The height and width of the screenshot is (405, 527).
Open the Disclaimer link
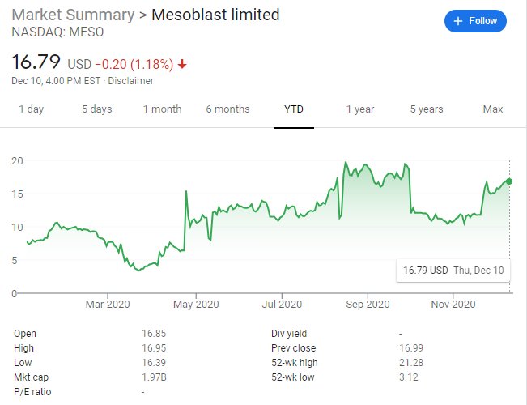coord(131,81)
